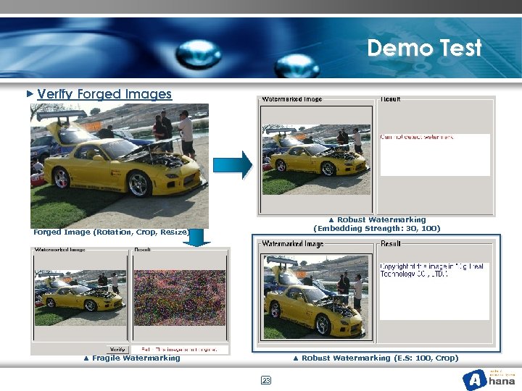Click the page number 23
The width and height of the screenshot is (522, 391).
tap(265, 380)
